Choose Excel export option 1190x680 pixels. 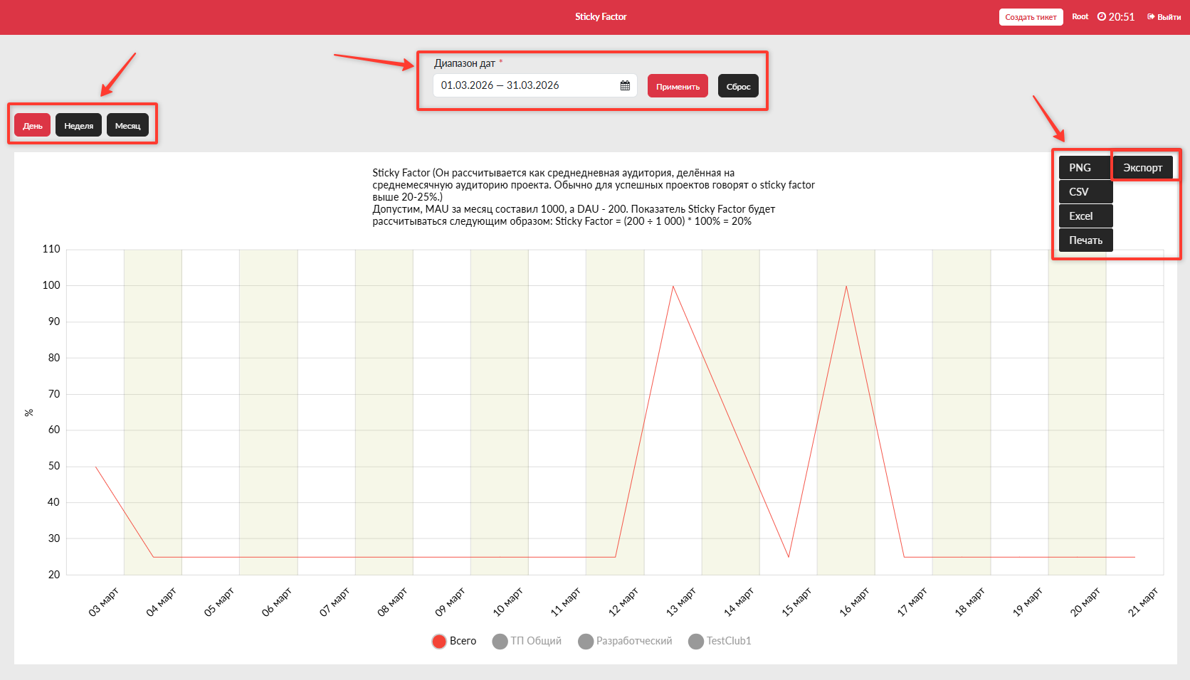click(x=1085, y=216)
